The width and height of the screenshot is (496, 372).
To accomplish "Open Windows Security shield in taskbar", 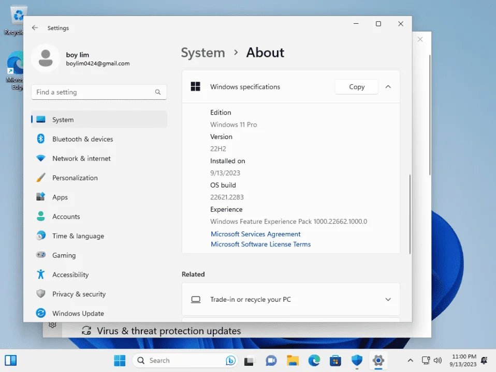I will 357,360.
